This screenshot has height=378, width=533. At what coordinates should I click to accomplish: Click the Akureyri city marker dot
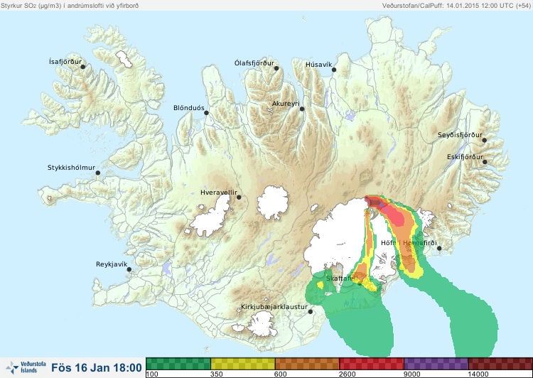302,109
